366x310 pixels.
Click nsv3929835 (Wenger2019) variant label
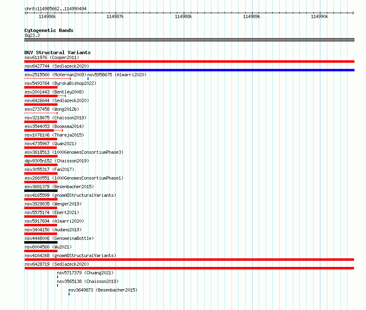pos(53,204)
